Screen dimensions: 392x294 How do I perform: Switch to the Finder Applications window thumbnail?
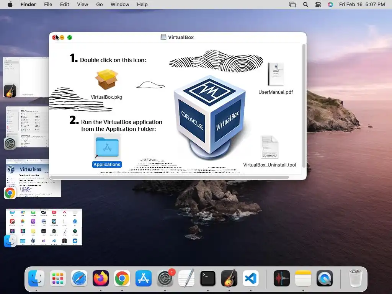point(44,227)
